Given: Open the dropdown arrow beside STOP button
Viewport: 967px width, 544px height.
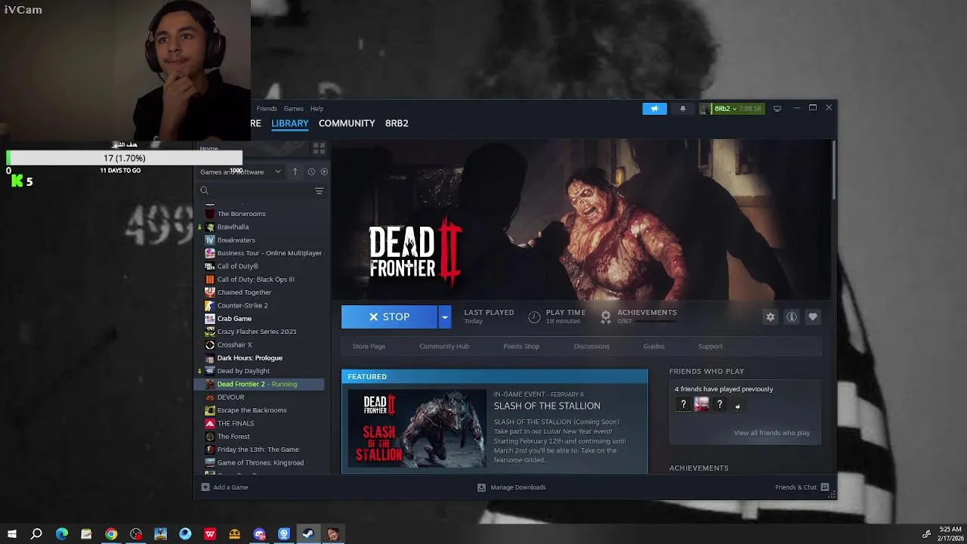Looking at the screenshot, I should (x=445, y=317).
